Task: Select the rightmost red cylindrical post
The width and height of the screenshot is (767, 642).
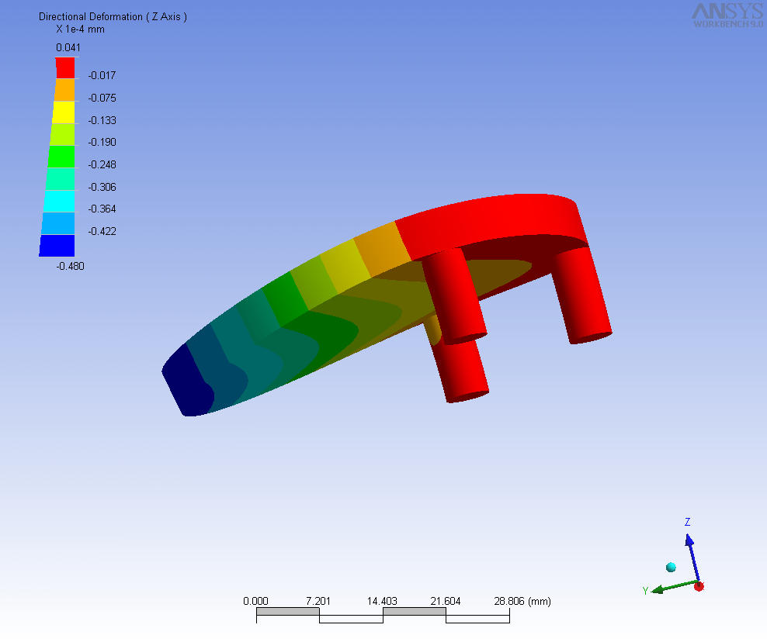Action: pos(582,297)
